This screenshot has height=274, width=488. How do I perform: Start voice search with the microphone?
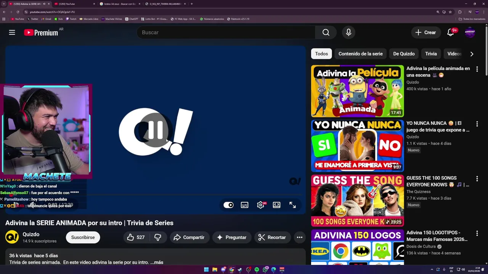point(348,32)
